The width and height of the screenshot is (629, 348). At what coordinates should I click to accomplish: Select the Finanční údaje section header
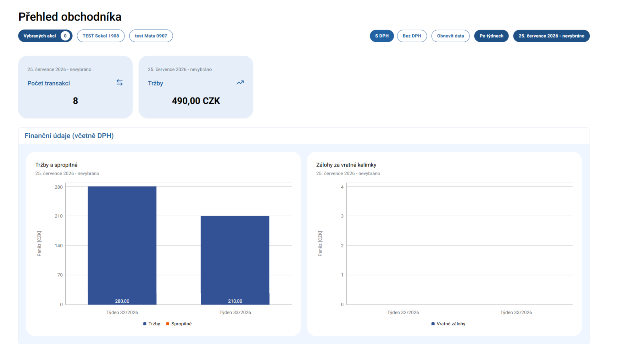click(69, 136)
